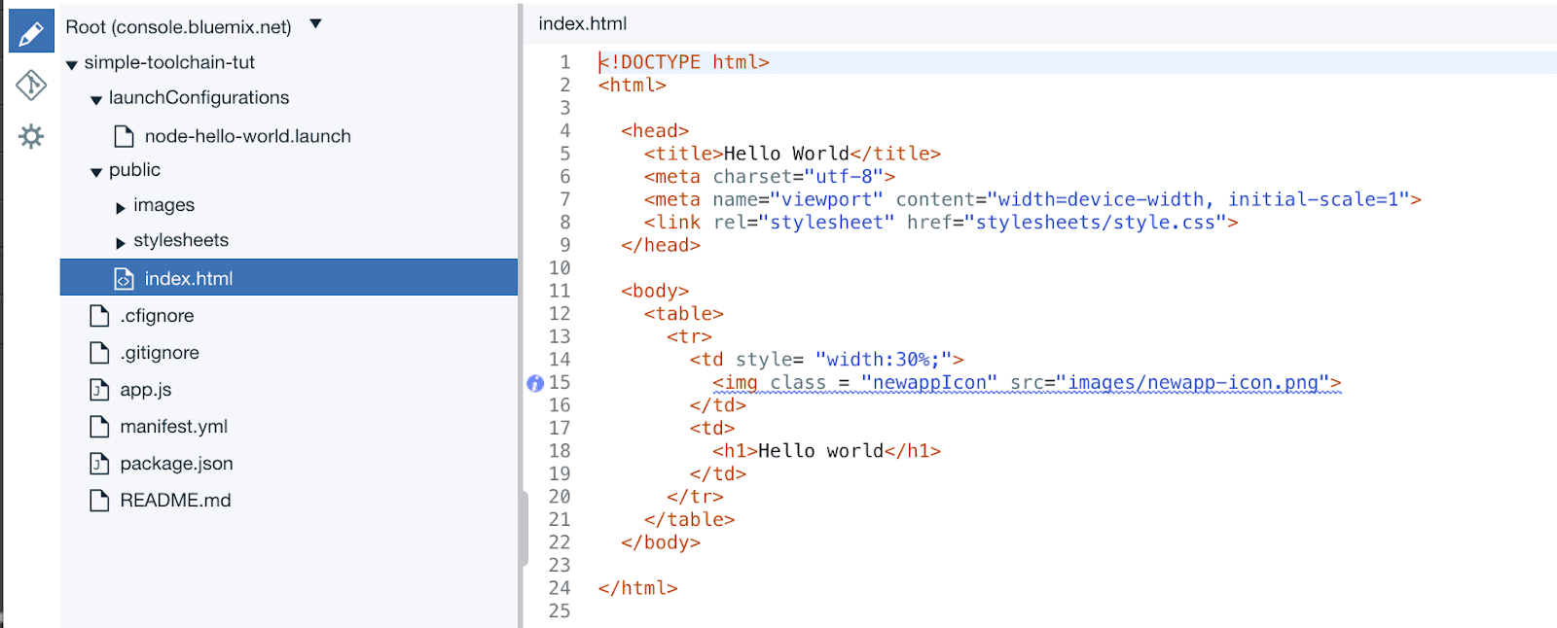Place cursor in <!DOCTYPE html> line
The image size is (1557, 628).
(x=684, y=62)
